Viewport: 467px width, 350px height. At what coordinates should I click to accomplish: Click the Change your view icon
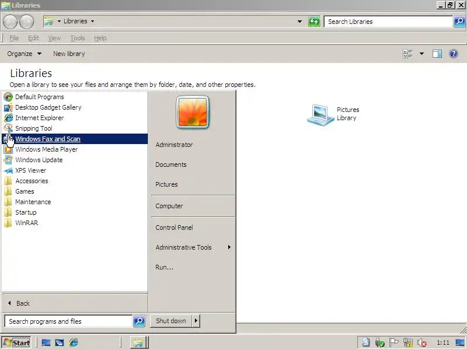click(x=407, y=54)
